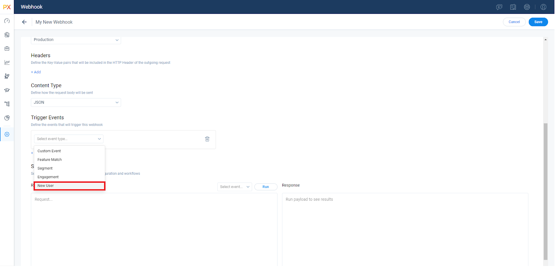Open the accounts briefcase icon in sidebar

coord(7,49)
